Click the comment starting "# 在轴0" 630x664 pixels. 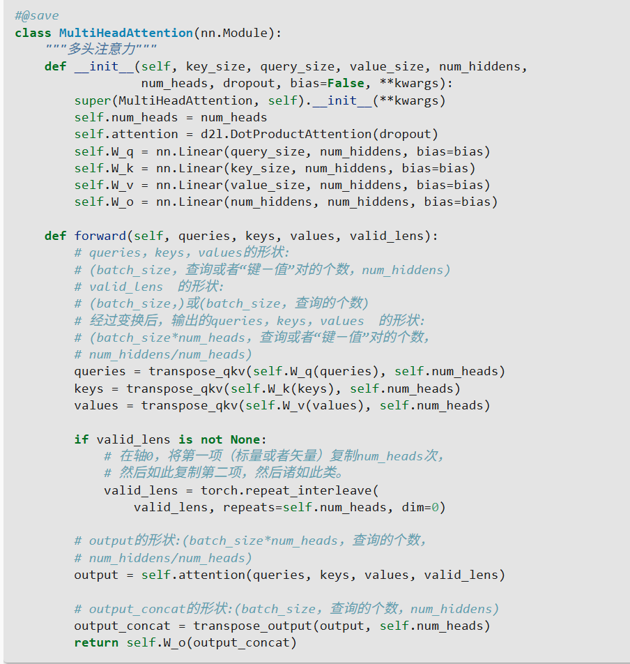pyautogui.click(x=274, y=455)
